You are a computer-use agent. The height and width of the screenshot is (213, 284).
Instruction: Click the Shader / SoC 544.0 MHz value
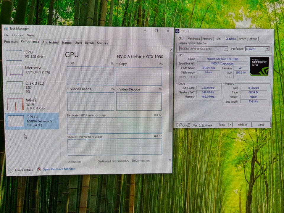coord(208,92)
